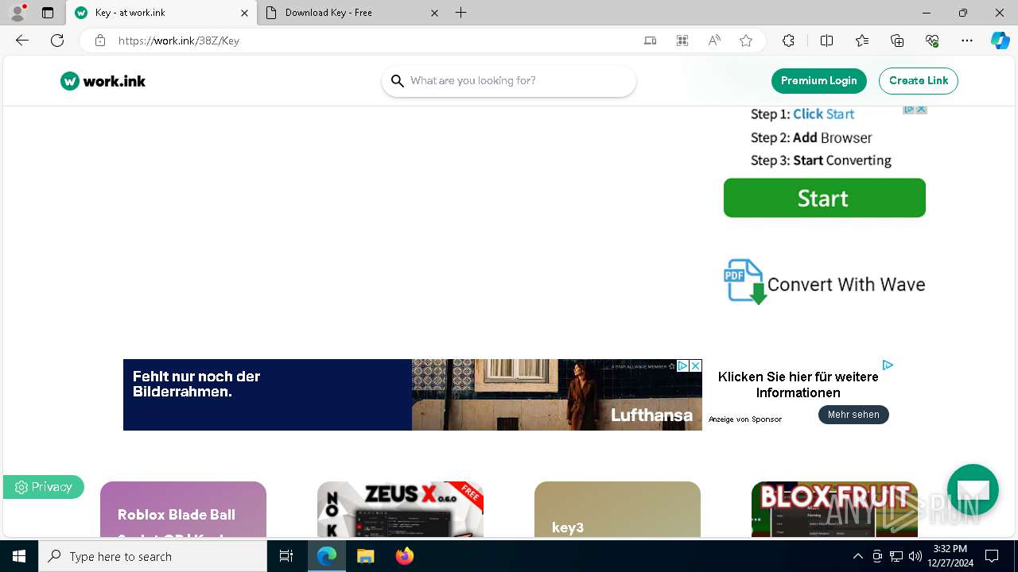Click the QR code / apps icon in address bar
Image resolution: width=1018 pixels, height=572 pixels.
coord(682,41)
